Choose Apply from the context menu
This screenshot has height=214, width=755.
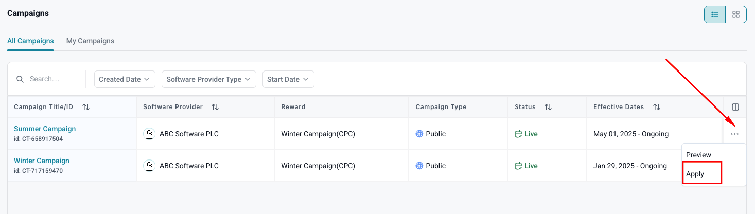point(695,174)
